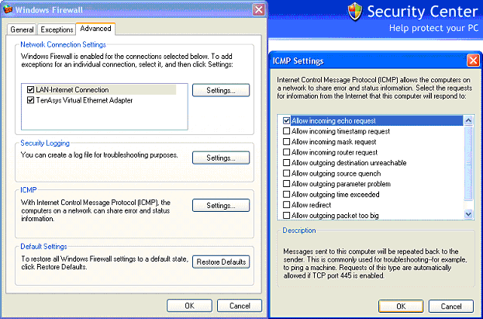
Task: Switch to the General tab
Action: [x=22, y=29]
